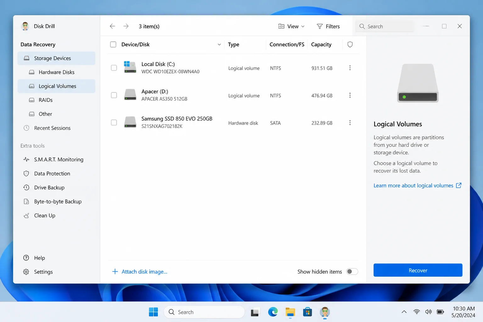Open the clock showing 10:30 AM
This screenshot has width=483, height=322.
[464, 312]
